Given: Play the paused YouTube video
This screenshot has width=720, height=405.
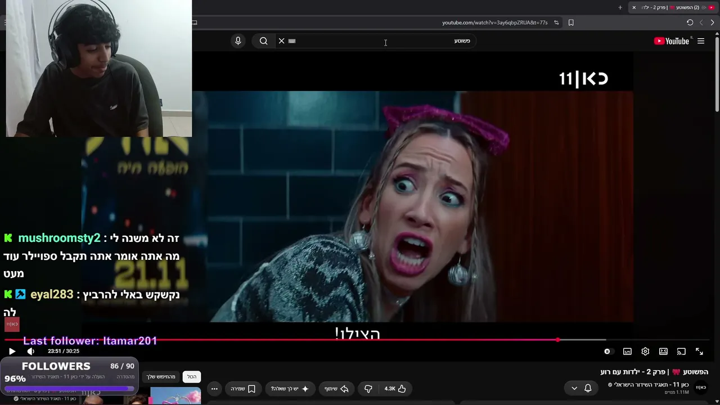Looking at the screenshot, I should [12, 351].
